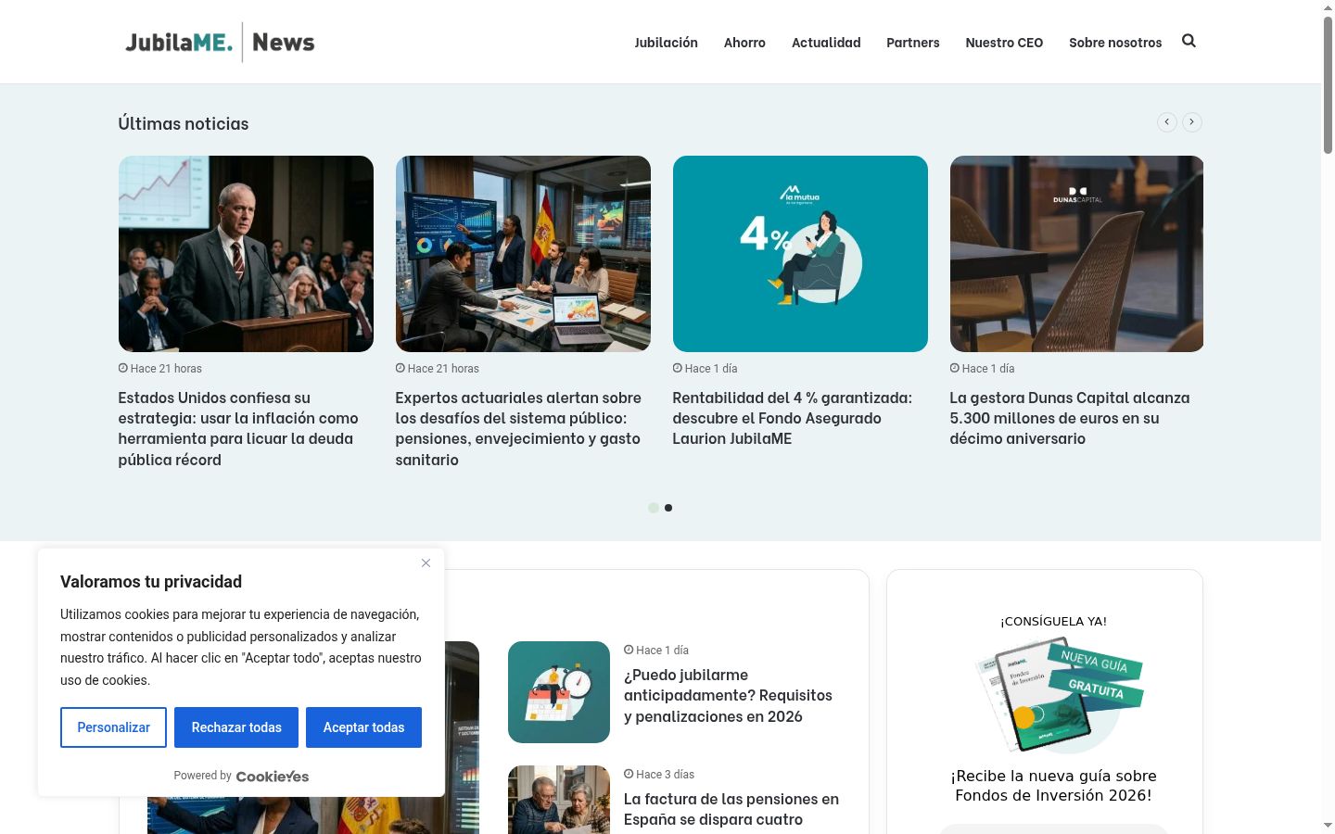Go to previous news carousel arrow
This screenshot has height=834, width=1335.
click(x=1167, y=122)
